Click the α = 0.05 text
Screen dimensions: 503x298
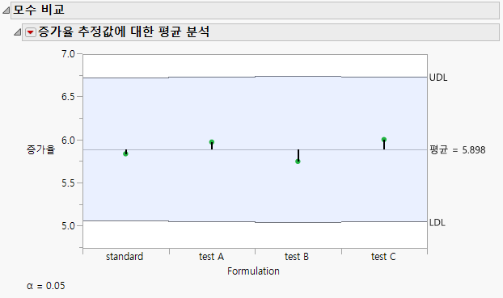pyautogui.click(x=46, y=286)
